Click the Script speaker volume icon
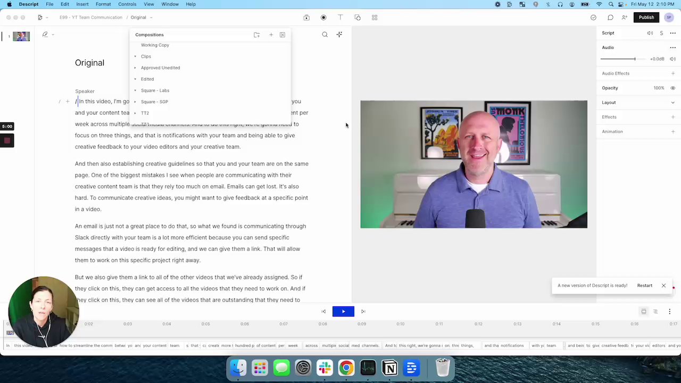681x383 pixels. (650, 33)
